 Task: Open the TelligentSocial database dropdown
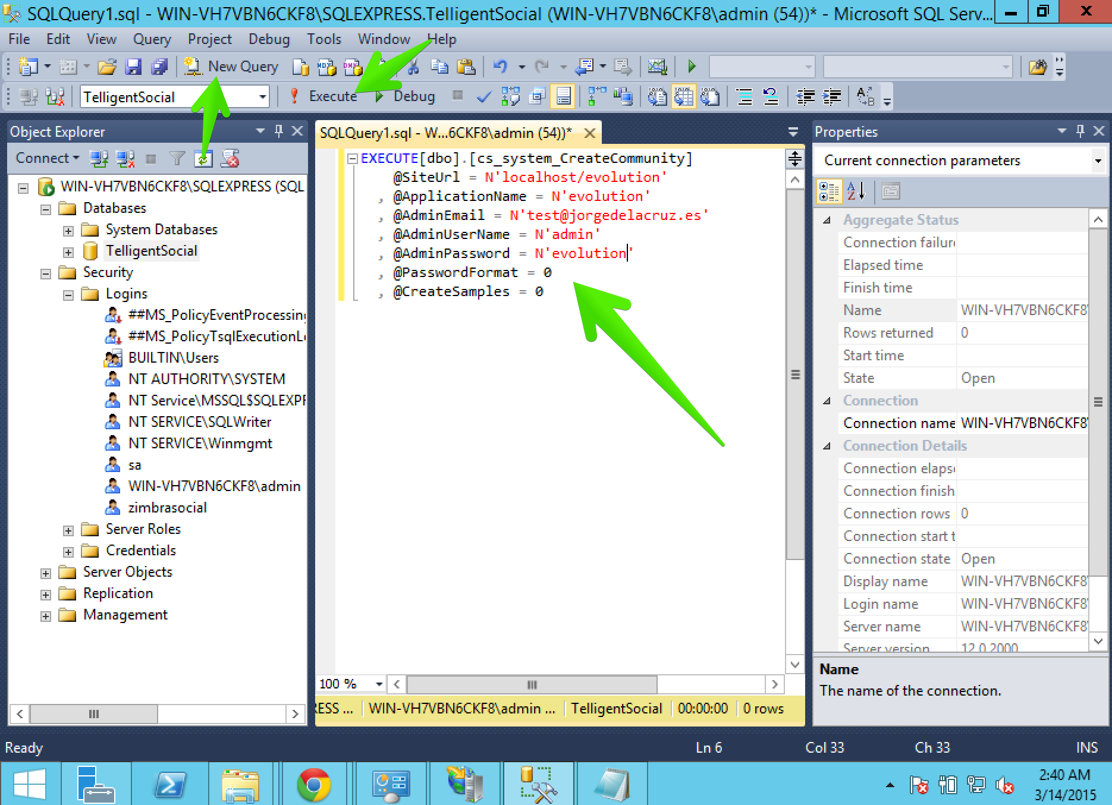click(262, 97)
